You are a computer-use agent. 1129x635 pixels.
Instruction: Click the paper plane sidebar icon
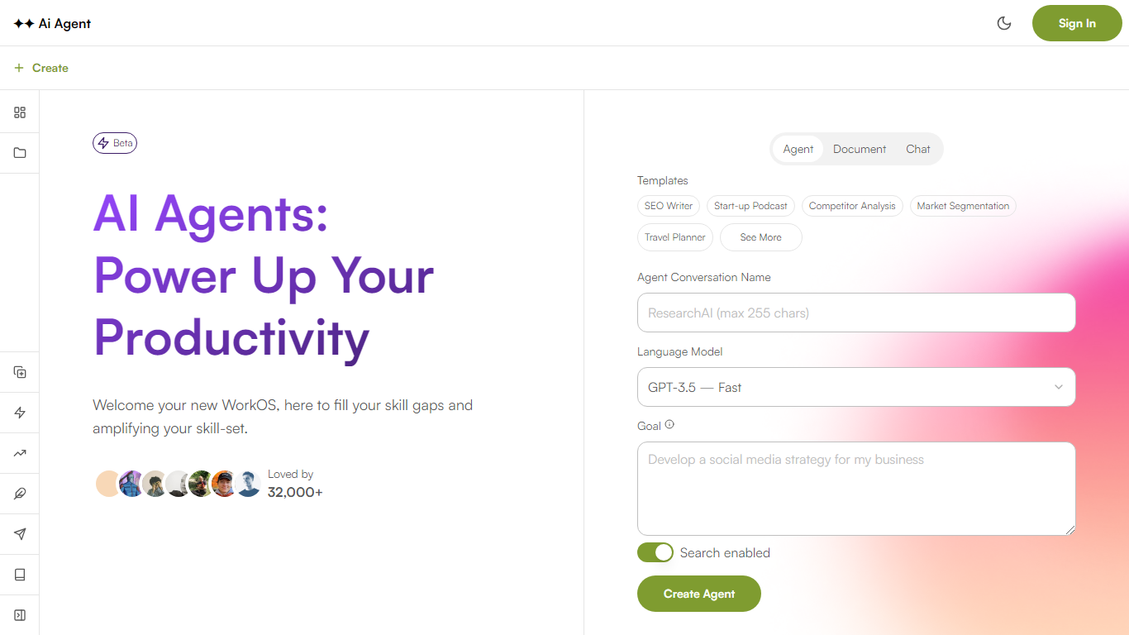[x=20, y=534]
